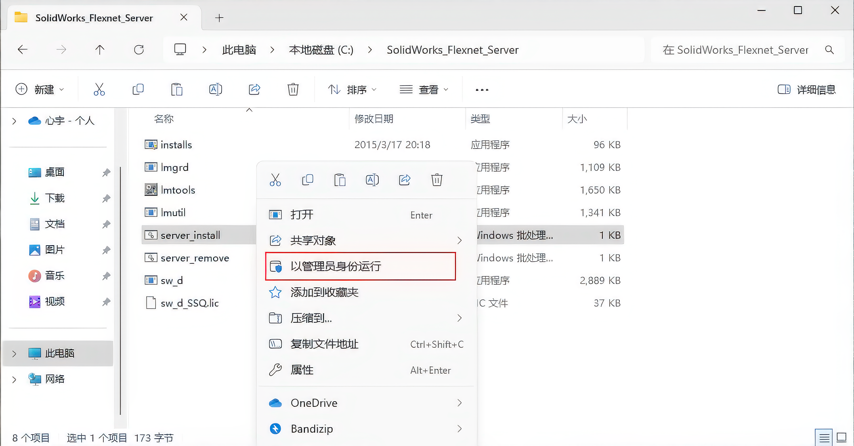
Task: Switch to the large thumbnails view icon in the status bar
Action: (842, 438)
